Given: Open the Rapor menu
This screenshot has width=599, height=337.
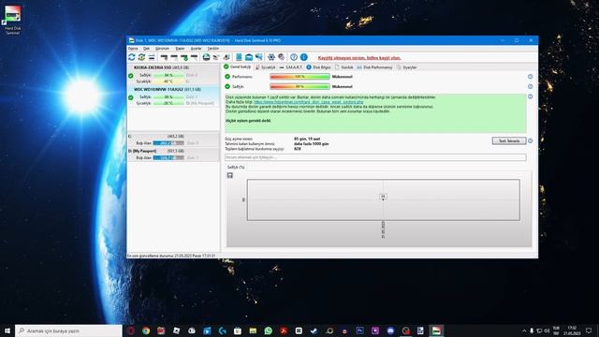Looking at the screenshot, I should click(180, 49).
